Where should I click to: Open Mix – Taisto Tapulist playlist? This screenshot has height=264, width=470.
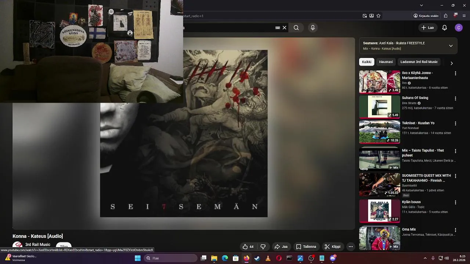click(x=423, y=153)
